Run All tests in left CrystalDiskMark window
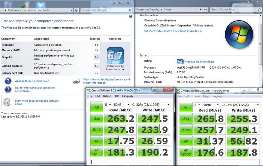The width and height of the screenshot is (263, 166). 97,107
